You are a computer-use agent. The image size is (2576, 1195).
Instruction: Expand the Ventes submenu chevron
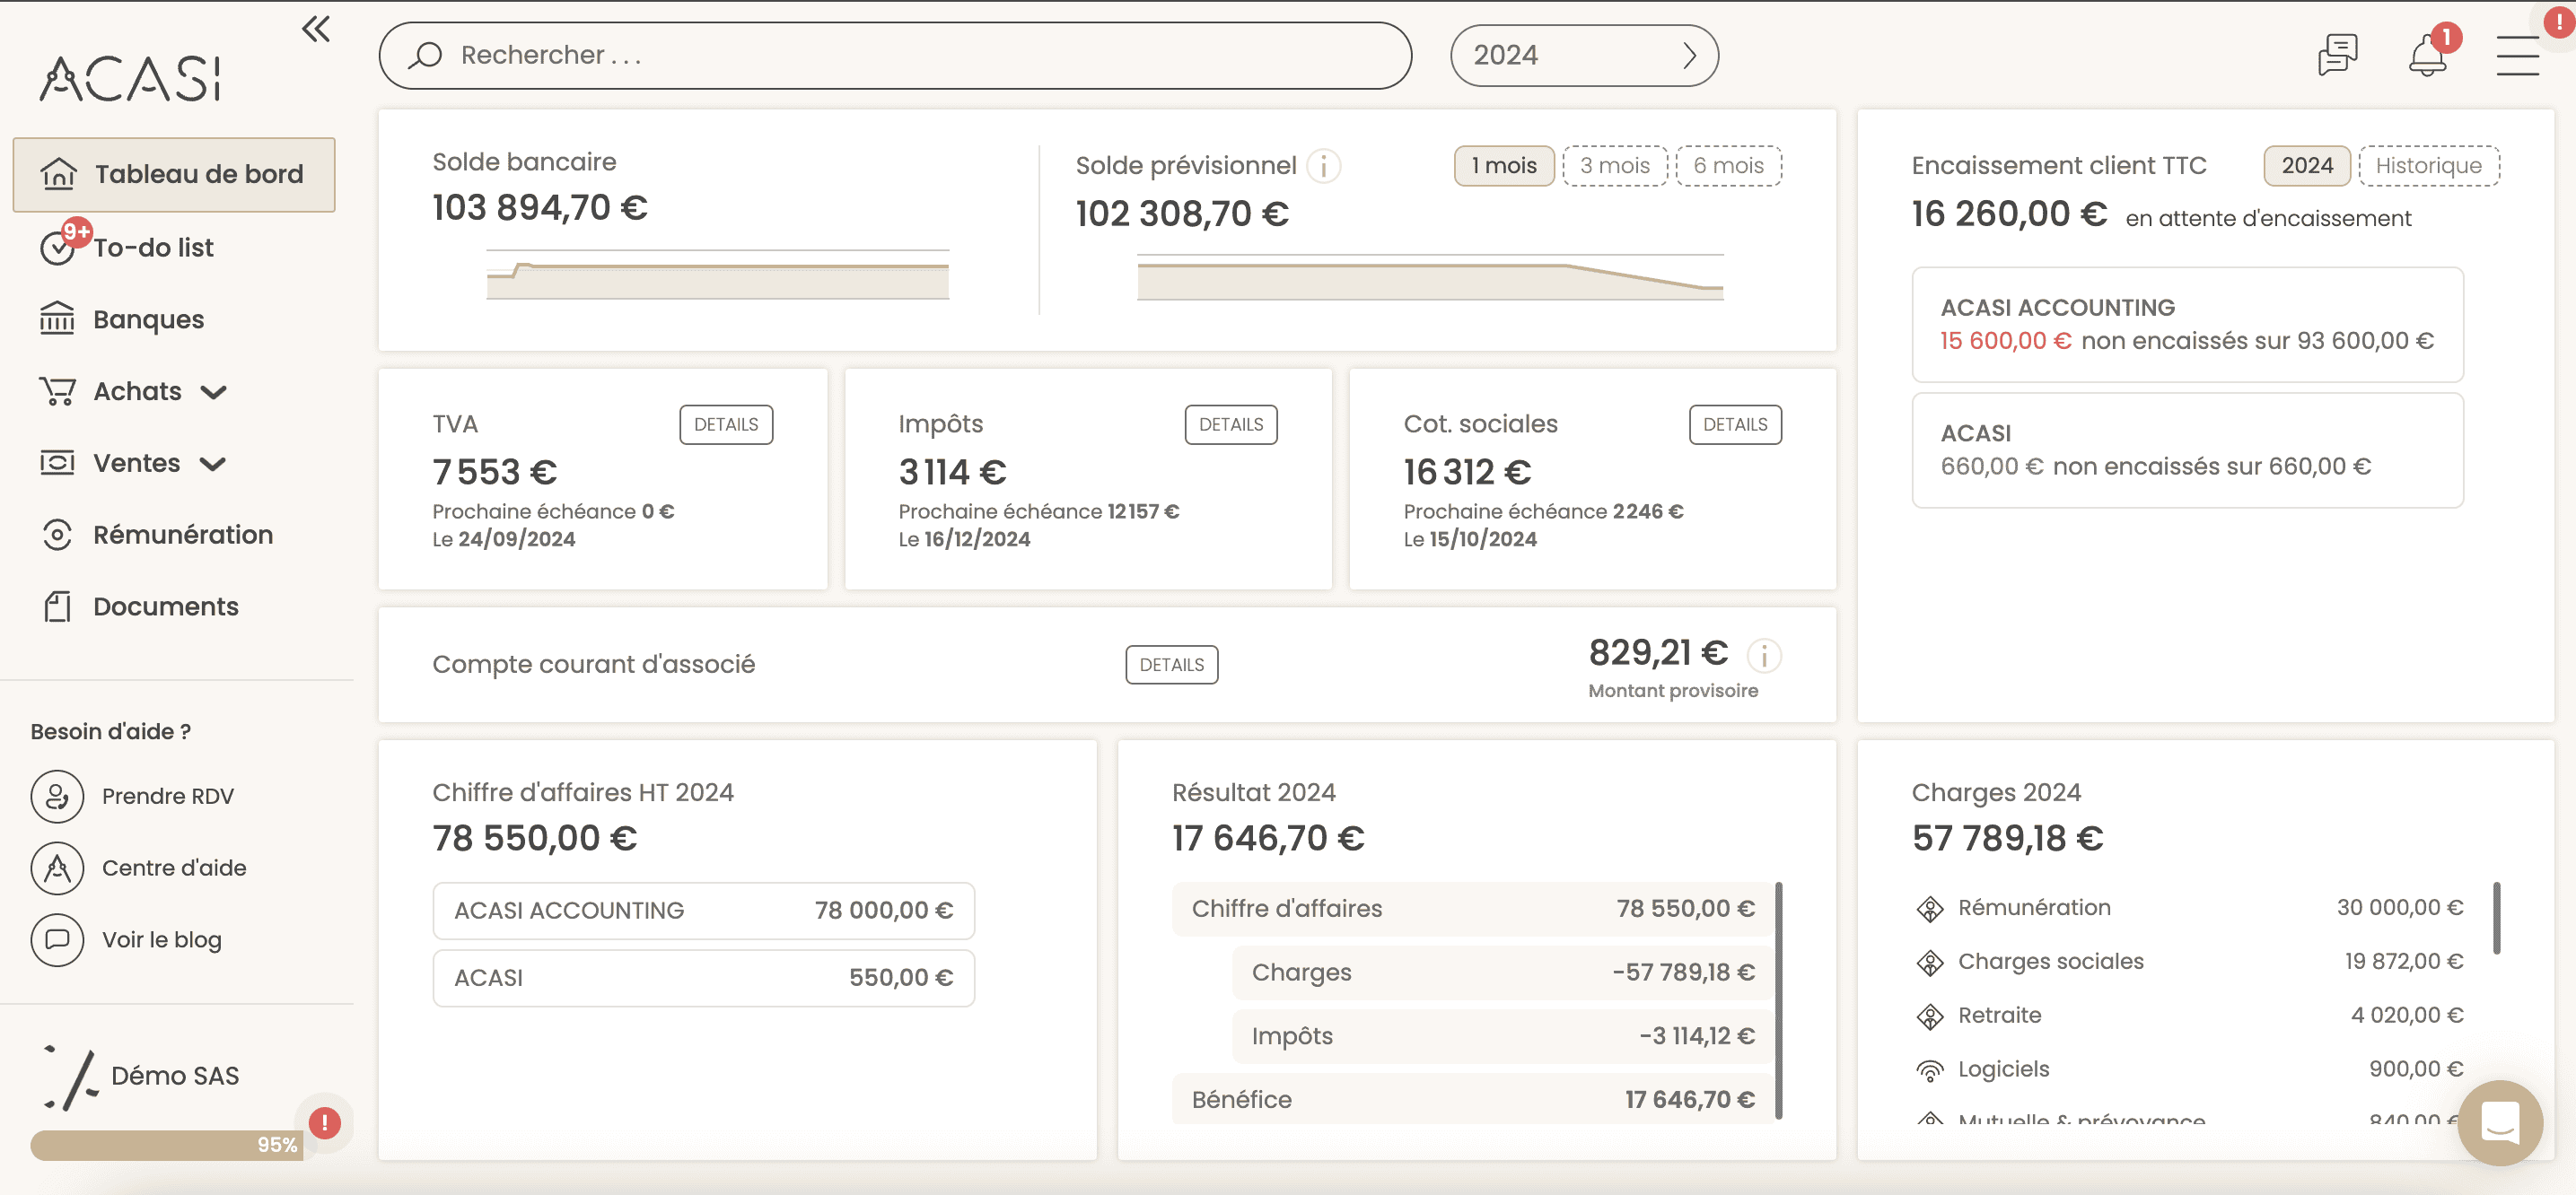pos(212,464)
